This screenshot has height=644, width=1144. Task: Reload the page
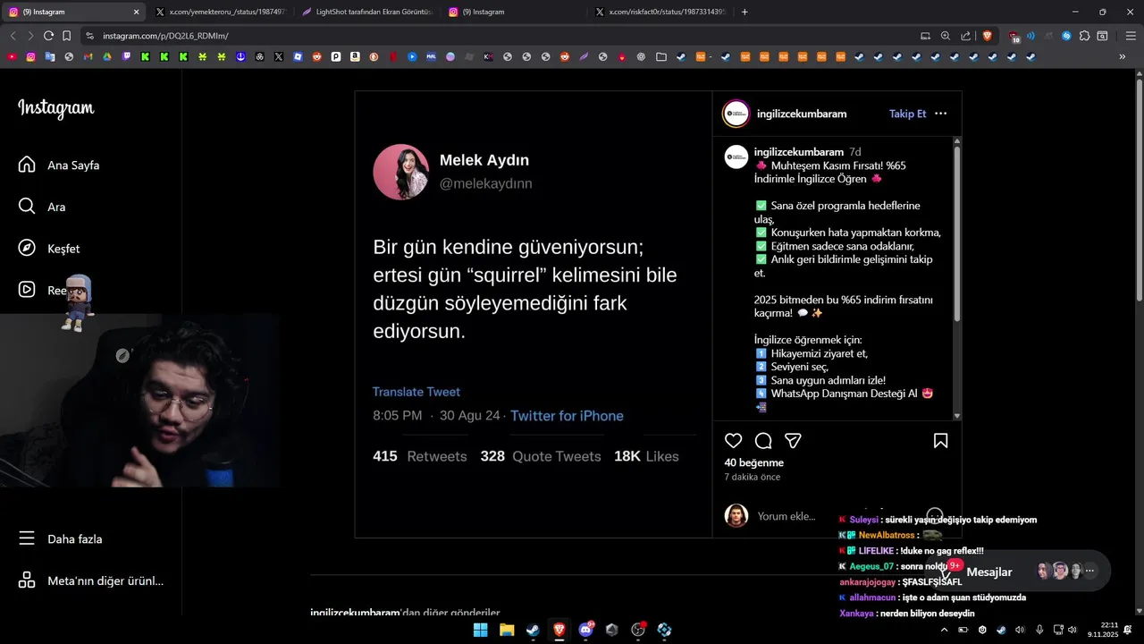point(48,36)
